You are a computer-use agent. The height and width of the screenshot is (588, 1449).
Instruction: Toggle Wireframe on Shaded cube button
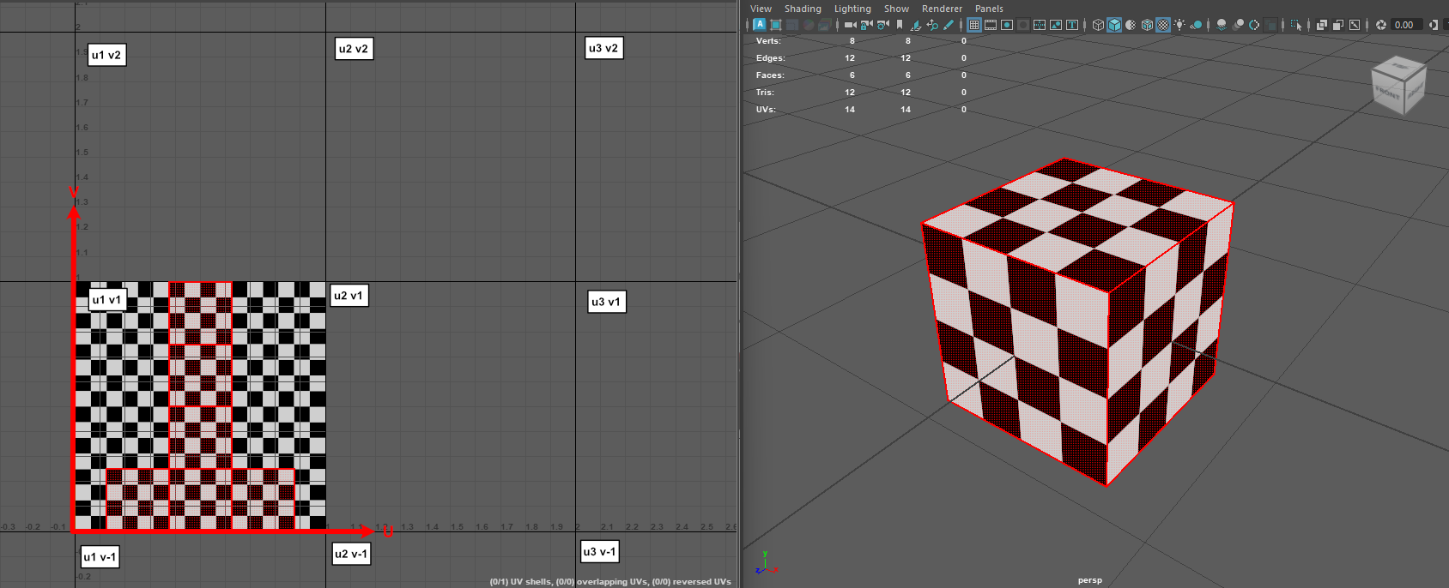[1147, 25]
